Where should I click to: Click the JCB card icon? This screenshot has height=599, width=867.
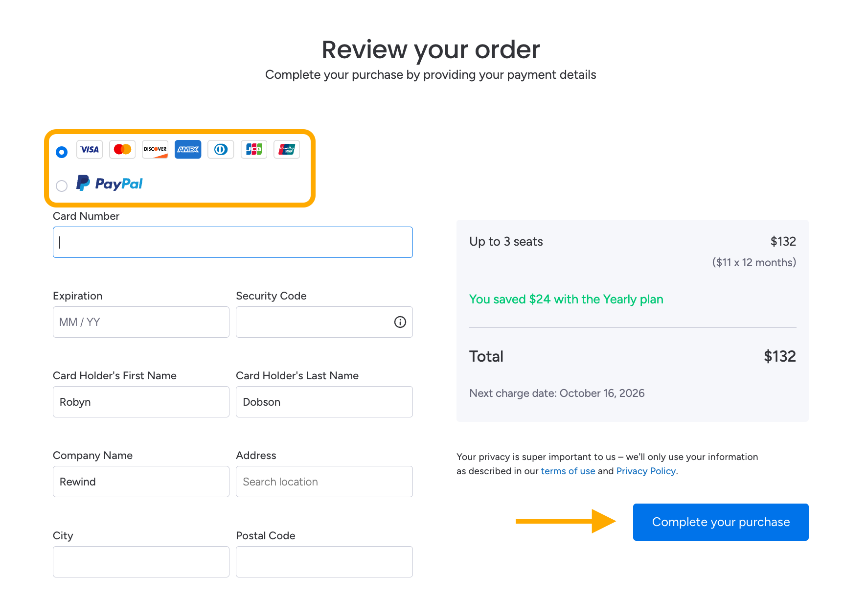[x=253, y=149]
